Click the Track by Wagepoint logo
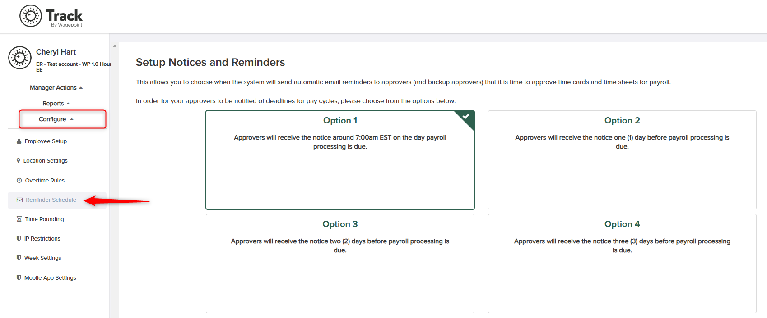The height and width of the screenshot is (318, 767). point(51,16)
